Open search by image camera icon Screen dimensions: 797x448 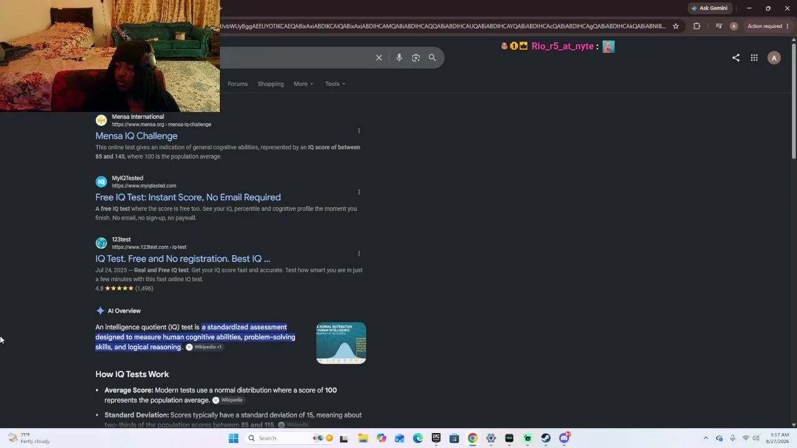pyautogui.click(x=416, y=58)
